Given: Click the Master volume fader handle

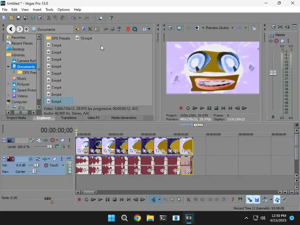Looking at the screenshot, I should (273, 73).
